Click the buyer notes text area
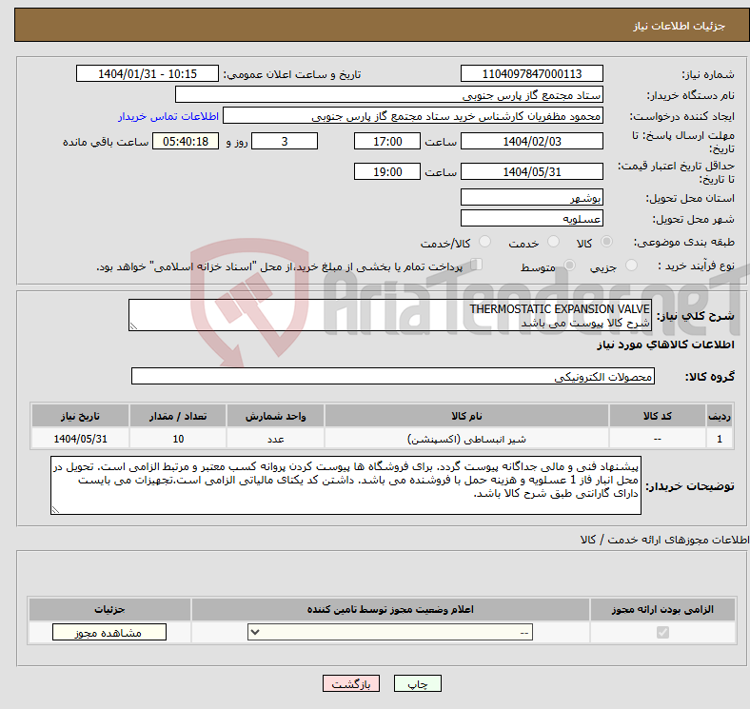The width and height of the screenshot is (750, 709). point(345,485)
